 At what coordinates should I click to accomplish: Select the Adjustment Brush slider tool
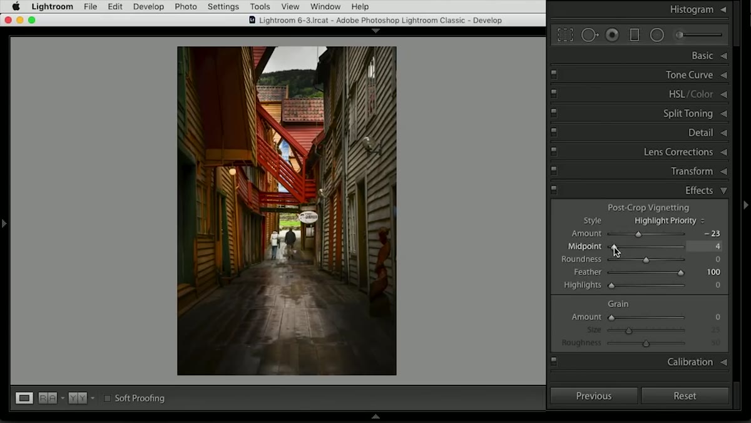pos(698,35)
